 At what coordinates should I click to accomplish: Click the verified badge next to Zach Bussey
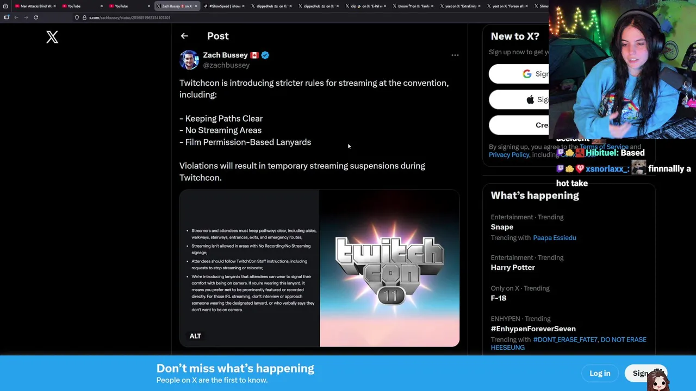click(x=265, y=55)
